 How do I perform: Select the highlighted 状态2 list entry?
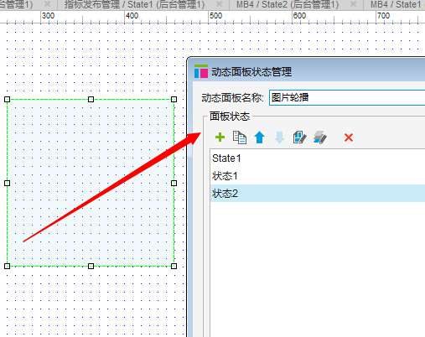click(x=318, y=193)
